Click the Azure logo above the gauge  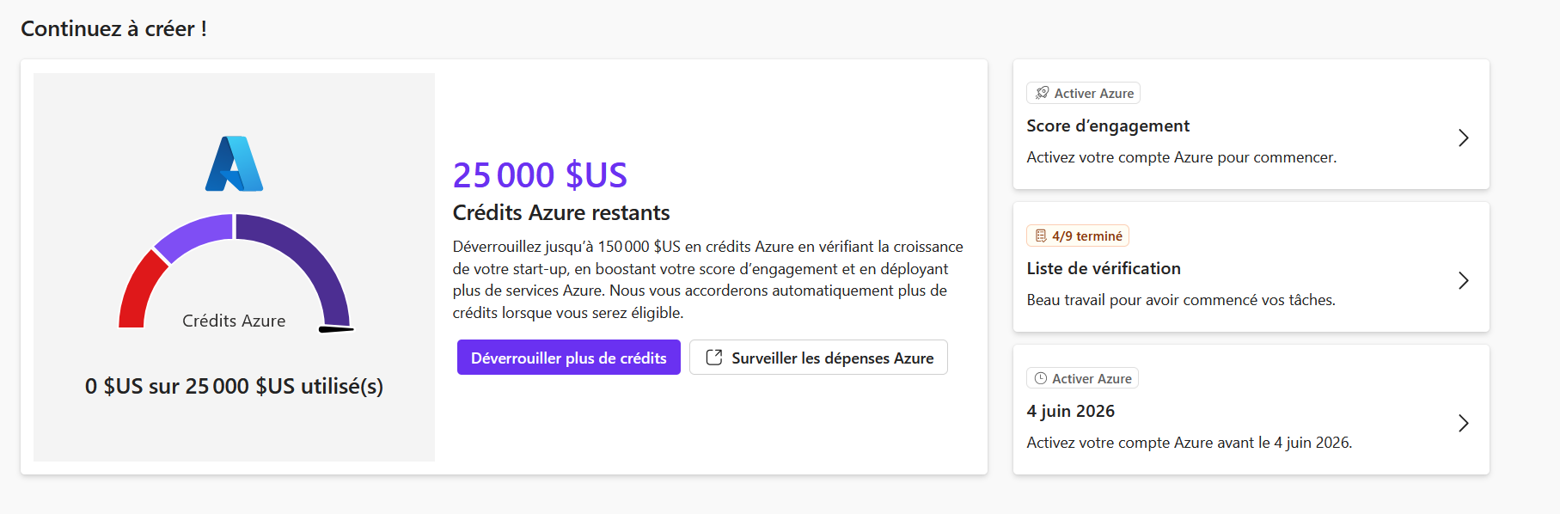coord(234,163)
